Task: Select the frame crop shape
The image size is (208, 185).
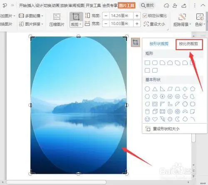Action: coord(155,104)
